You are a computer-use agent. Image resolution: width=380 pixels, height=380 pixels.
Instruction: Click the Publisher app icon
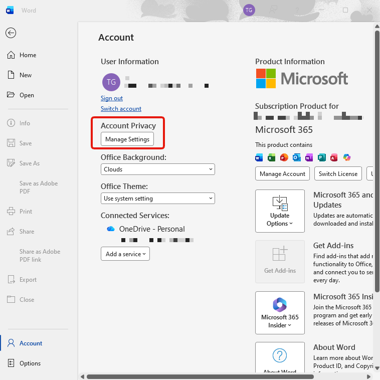tap(321, 158)
